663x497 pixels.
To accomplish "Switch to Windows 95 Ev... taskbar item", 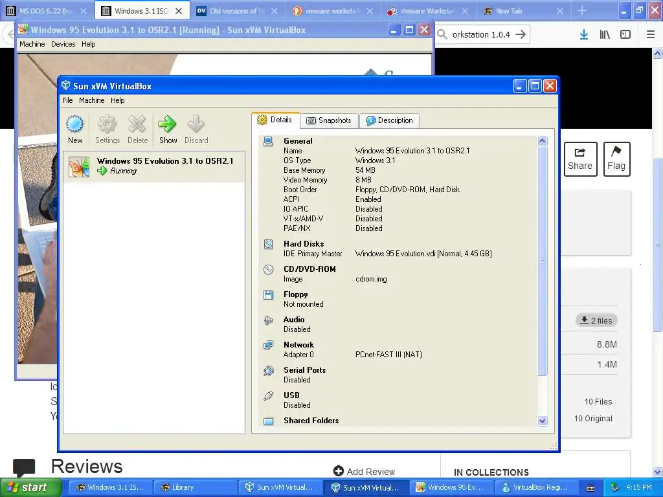I will click(451, 488).
